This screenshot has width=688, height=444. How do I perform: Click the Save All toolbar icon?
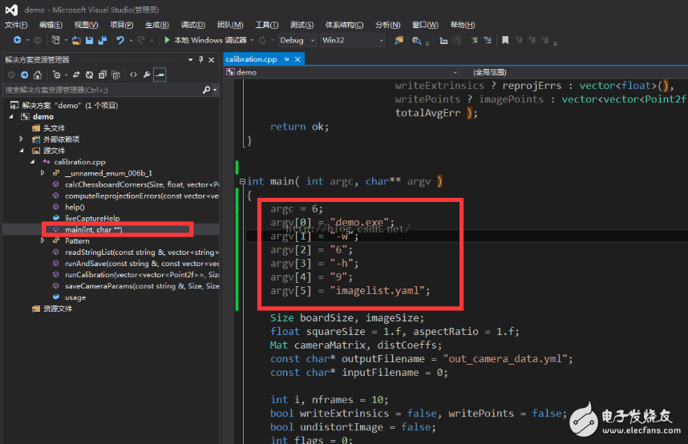tap(101, 40)
